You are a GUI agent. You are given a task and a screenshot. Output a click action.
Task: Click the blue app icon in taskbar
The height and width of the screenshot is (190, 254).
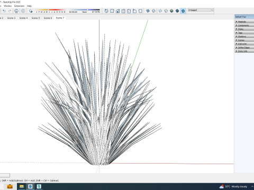[x=30, y=186]
